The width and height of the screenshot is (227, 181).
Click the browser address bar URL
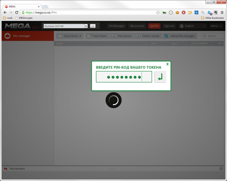click(x=41, y=12)
